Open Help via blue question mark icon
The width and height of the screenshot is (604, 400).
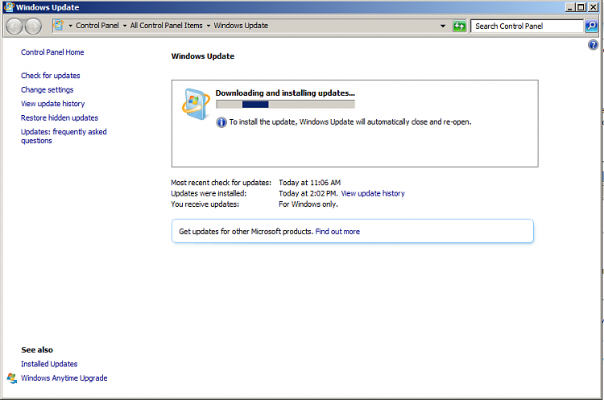593,45
